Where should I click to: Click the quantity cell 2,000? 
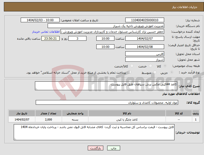coord(48,119)
